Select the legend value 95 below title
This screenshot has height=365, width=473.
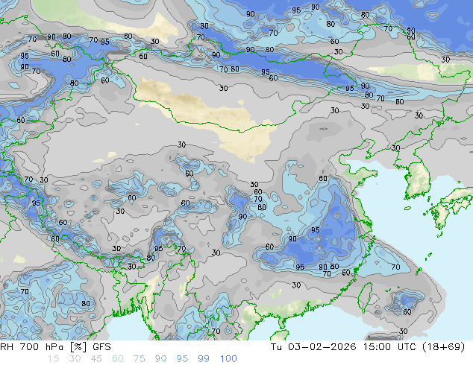click(x=182, y=359)
